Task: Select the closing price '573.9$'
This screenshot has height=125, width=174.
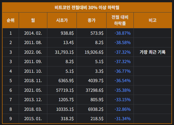Action: pyautogui.click(x=97, y=33)
